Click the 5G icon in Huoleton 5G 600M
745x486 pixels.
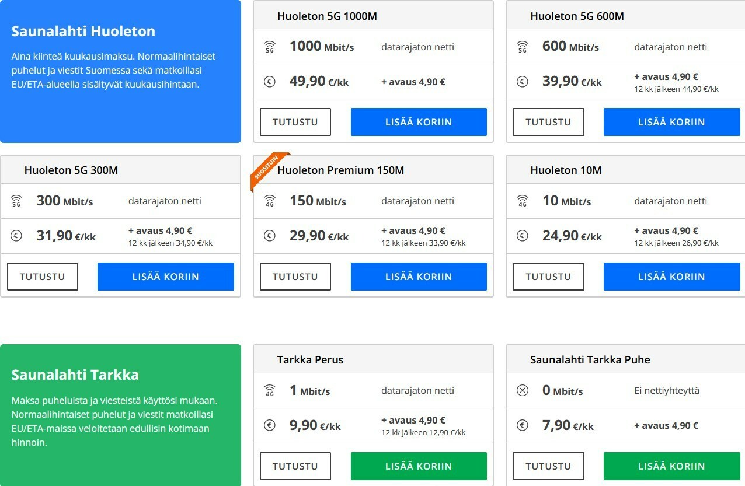tap(523, 47)
